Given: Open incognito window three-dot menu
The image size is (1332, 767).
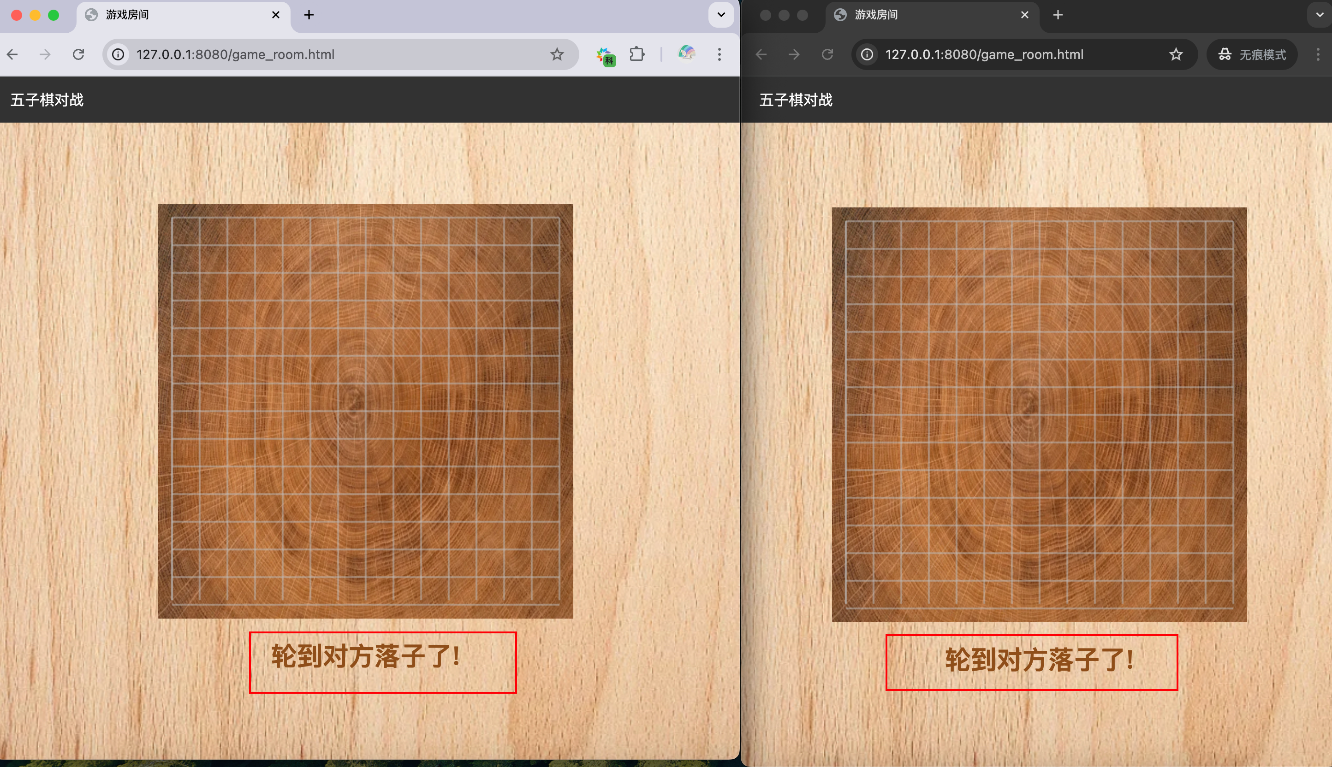Looking at the screenshot, I should tap(1318, 54).
